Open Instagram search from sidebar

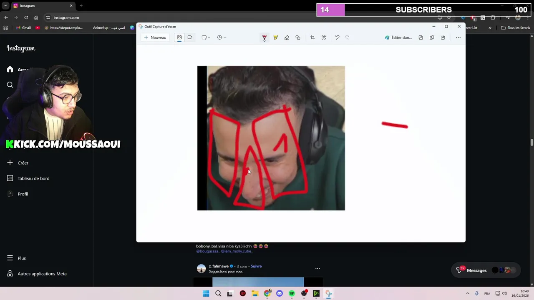10,85
